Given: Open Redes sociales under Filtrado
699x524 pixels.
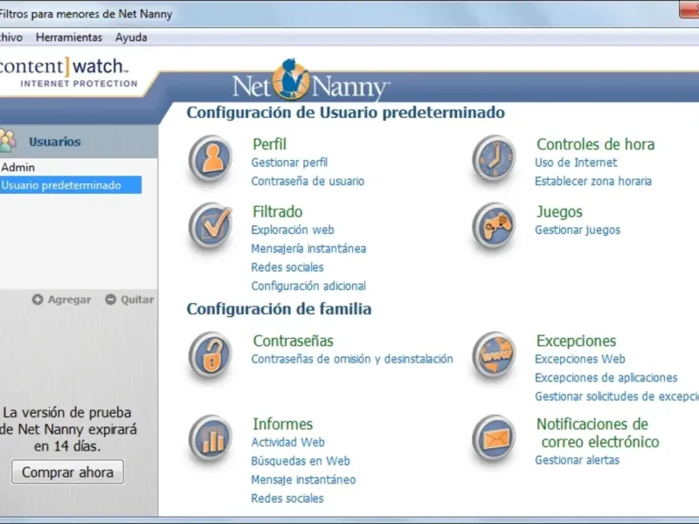Looking at the screenshot, I should click(x=287, y=267).
